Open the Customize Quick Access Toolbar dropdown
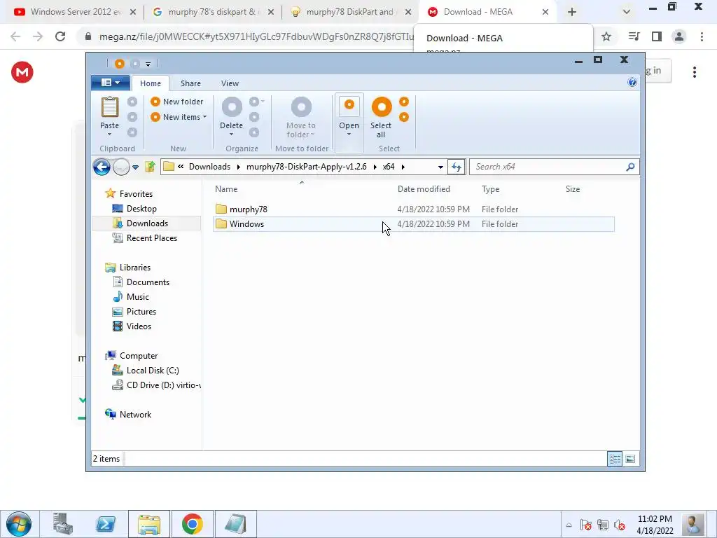Viewport: 717px width, 538px height. (148, 64)
